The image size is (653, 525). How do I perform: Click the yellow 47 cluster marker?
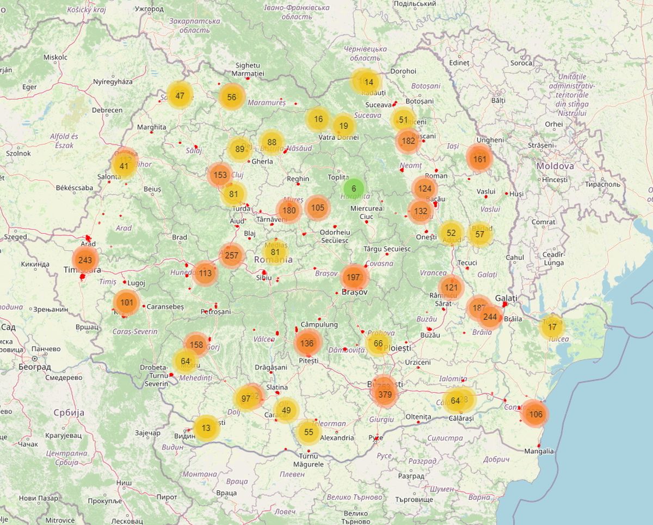pyautogui.click(x=180, y=96)
